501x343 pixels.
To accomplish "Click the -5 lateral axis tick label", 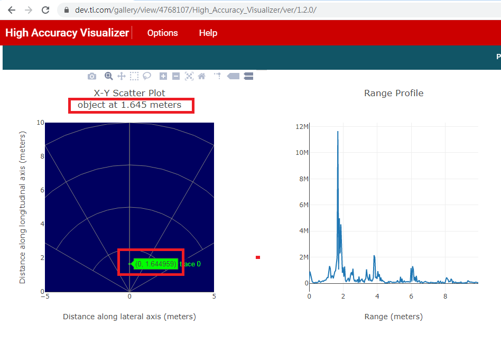I will [x=45, y=296].
